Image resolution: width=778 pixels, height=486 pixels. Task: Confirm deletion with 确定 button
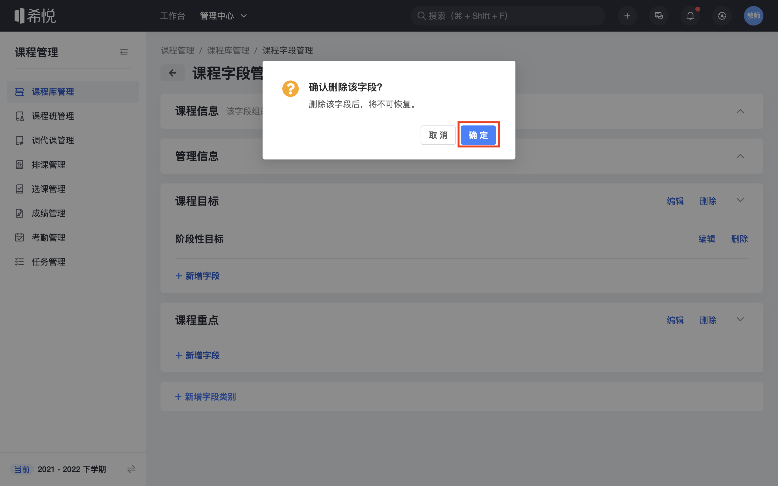point(478,135)
